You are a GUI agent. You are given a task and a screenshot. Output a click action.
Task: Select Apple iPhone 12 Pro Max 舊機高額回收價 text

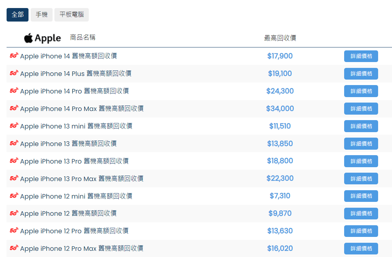click(x=82, y=248)
